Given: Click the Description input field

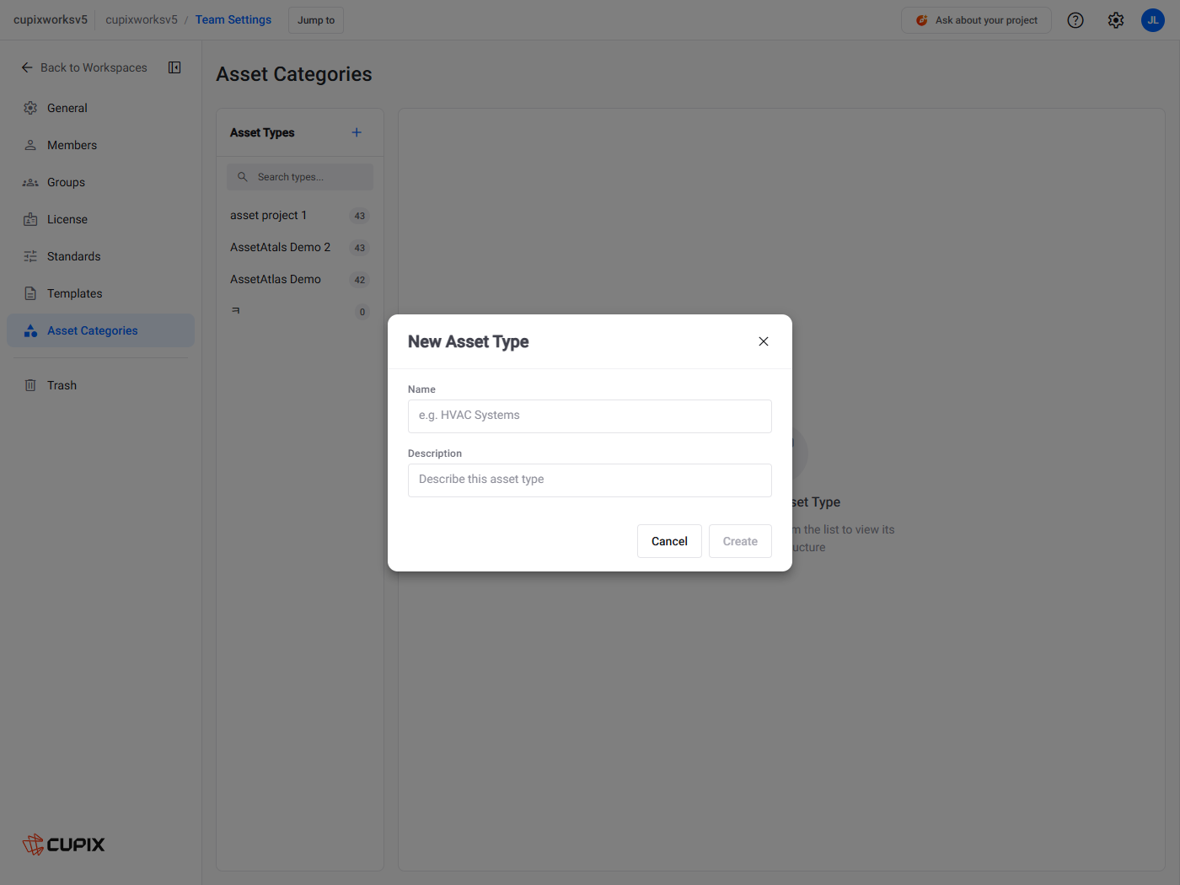Looking at the screenshot, I should pyautogui.click(x=590, y=480).
